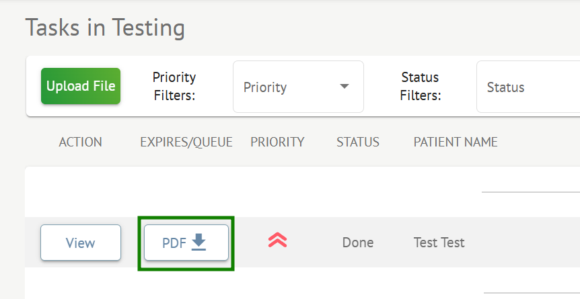Sort by the PATIENT NAME column header

pyautogui.click(x=456, y=142)
